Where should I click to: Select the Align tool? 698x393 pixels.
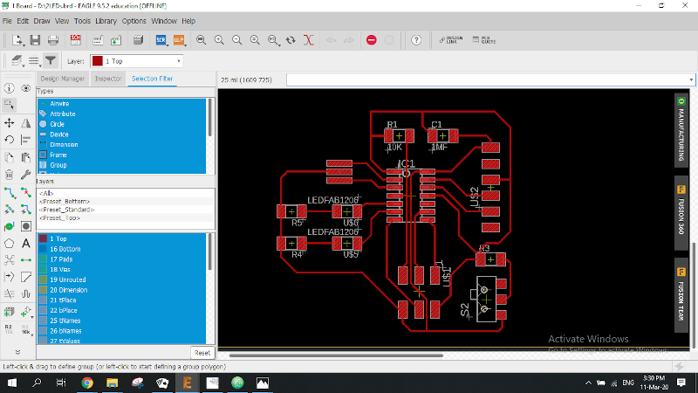[26, 140]
